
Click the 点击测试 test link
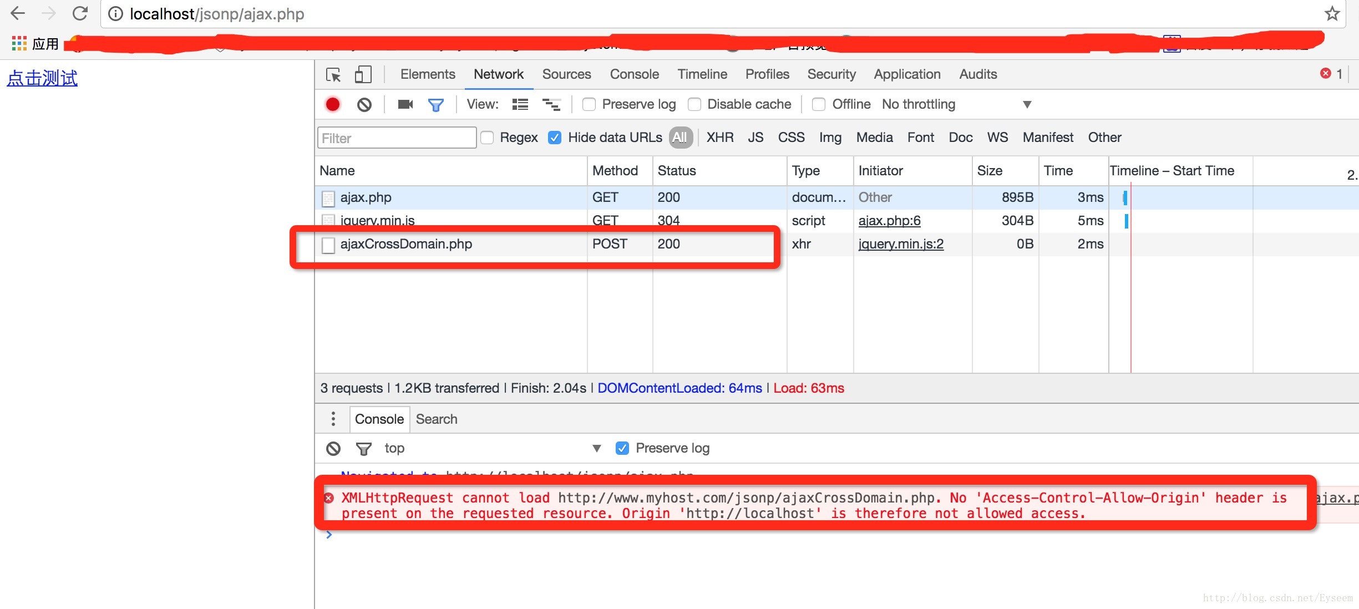click(x=42, y=78)
